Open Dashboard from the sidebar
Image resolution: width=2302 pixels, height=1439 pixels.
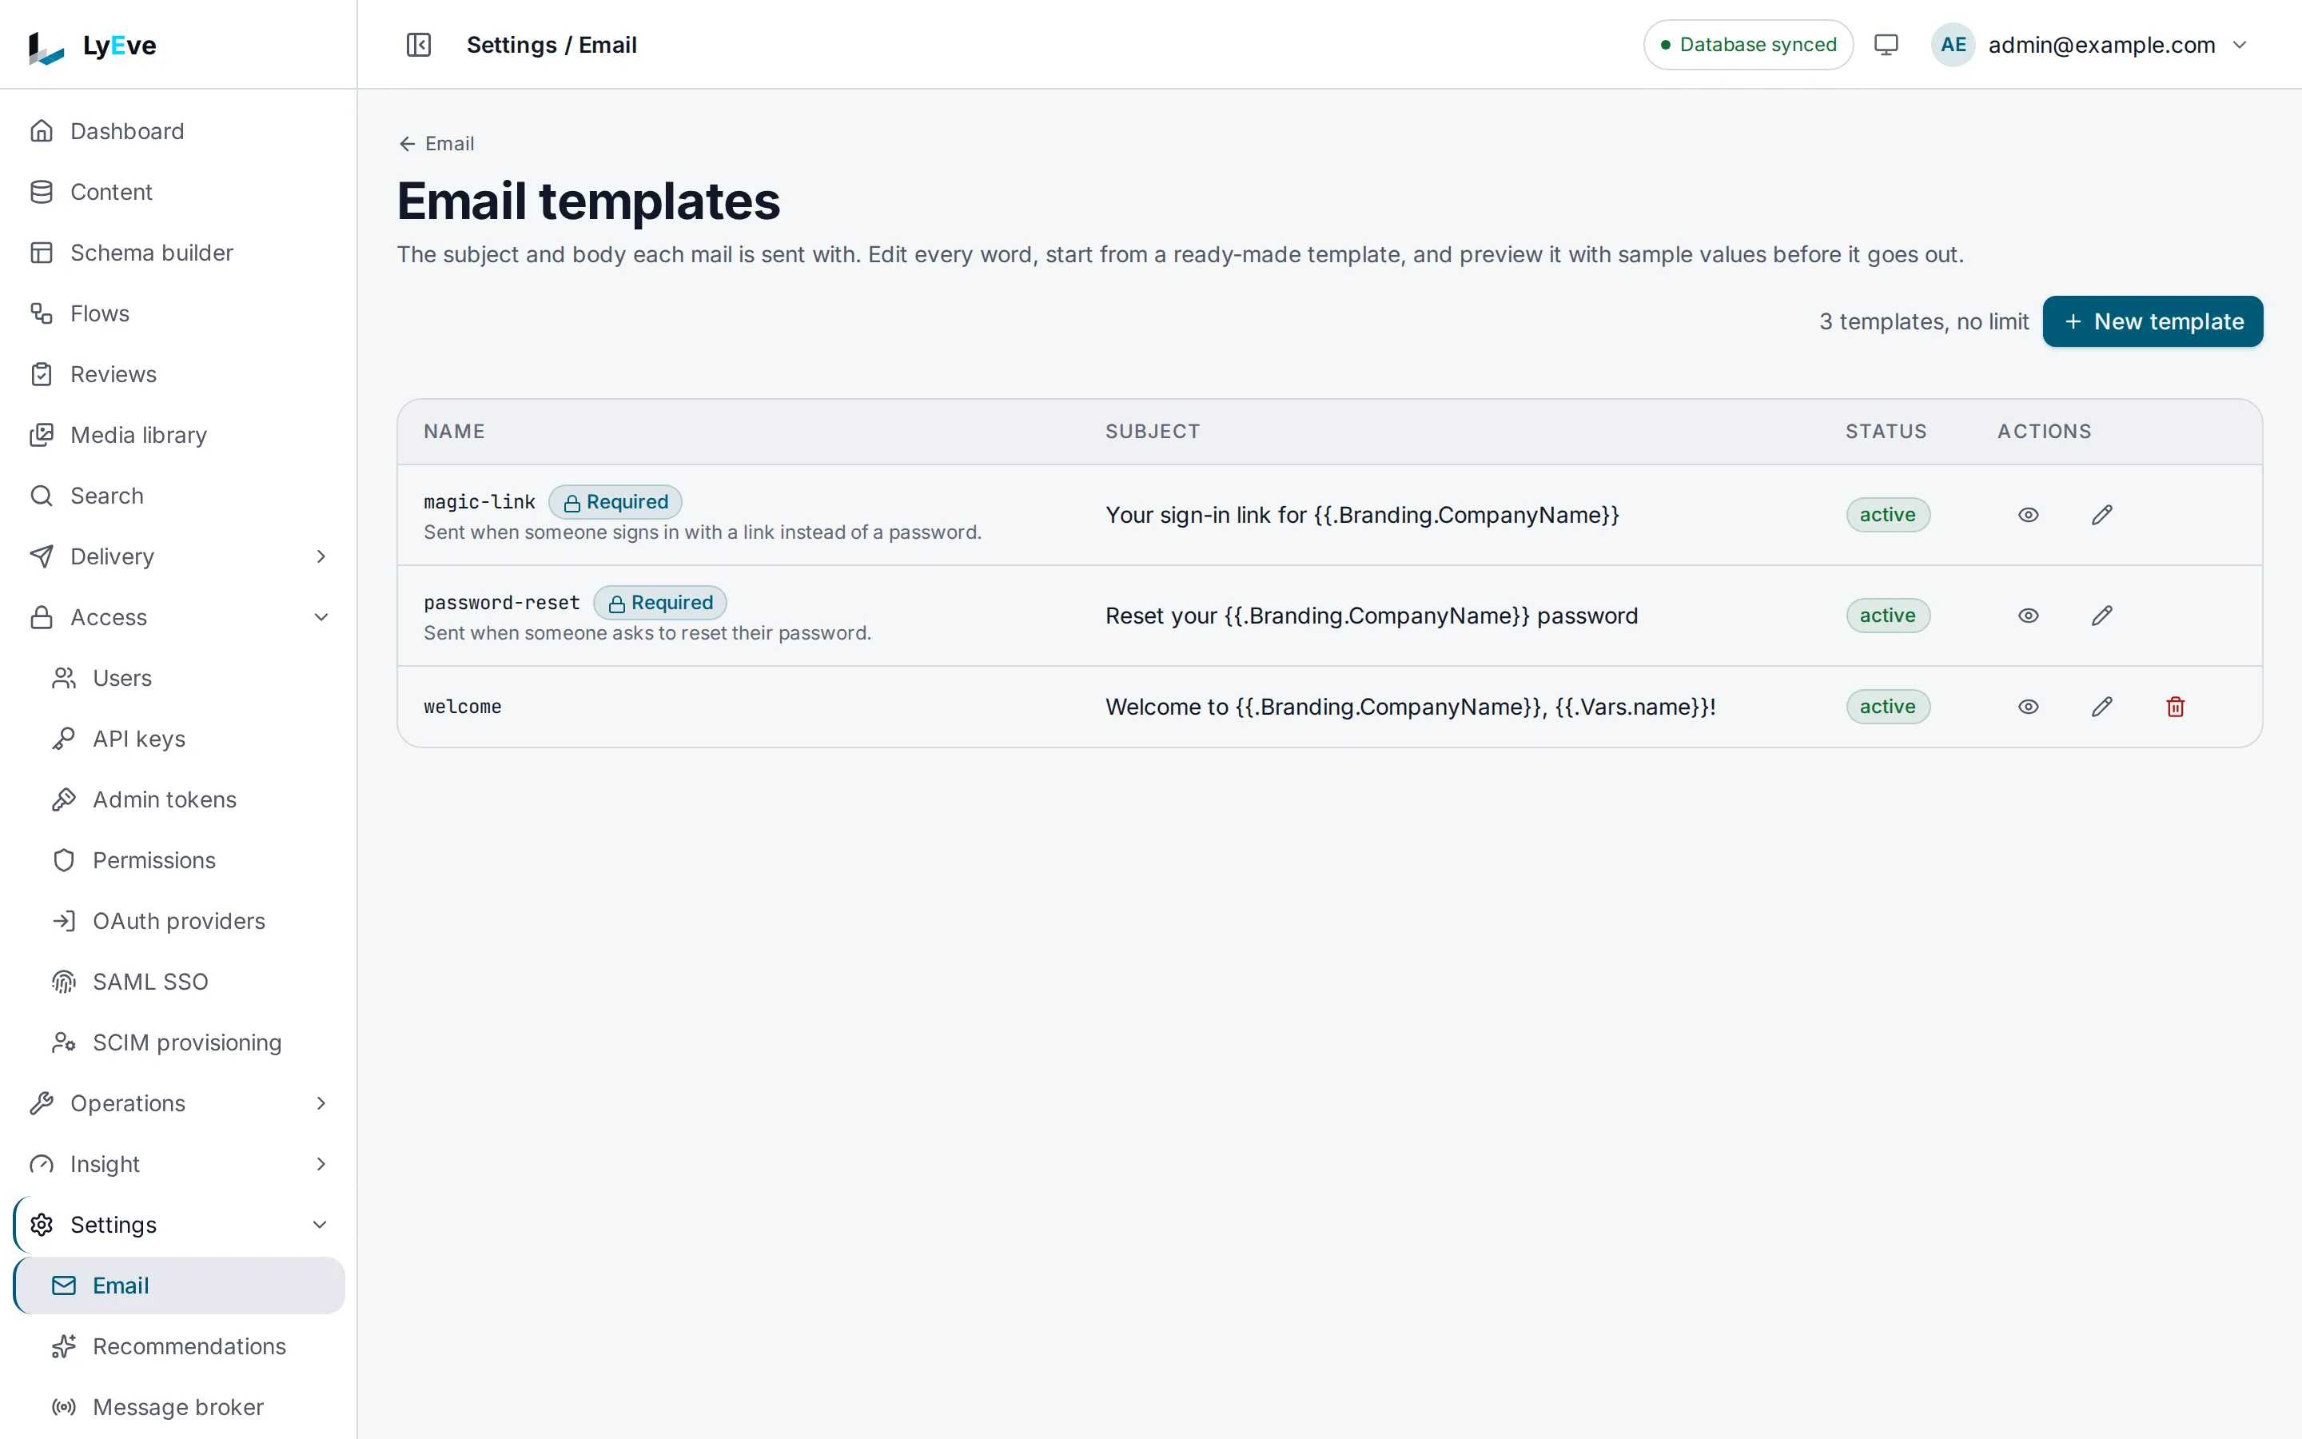pyautogui.click(x=179, y=131)
